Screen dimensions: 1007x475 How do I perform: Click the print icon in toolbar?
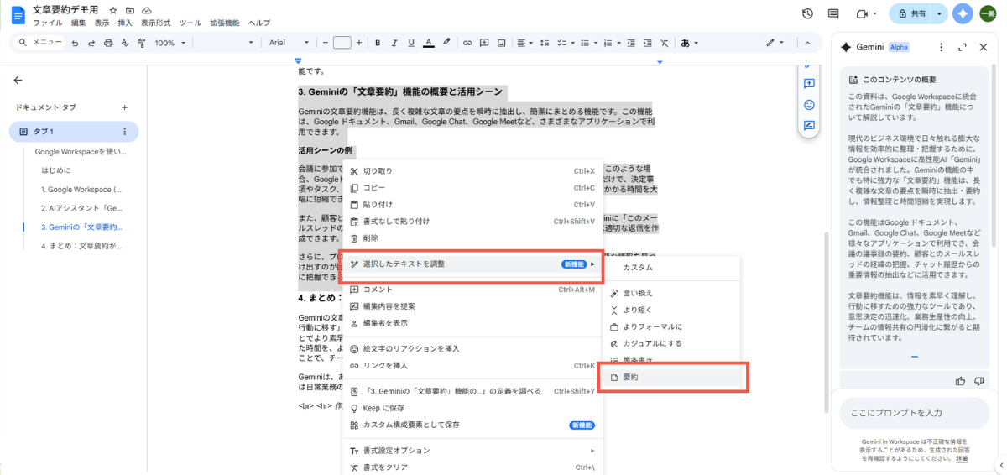tap(107, 43)
